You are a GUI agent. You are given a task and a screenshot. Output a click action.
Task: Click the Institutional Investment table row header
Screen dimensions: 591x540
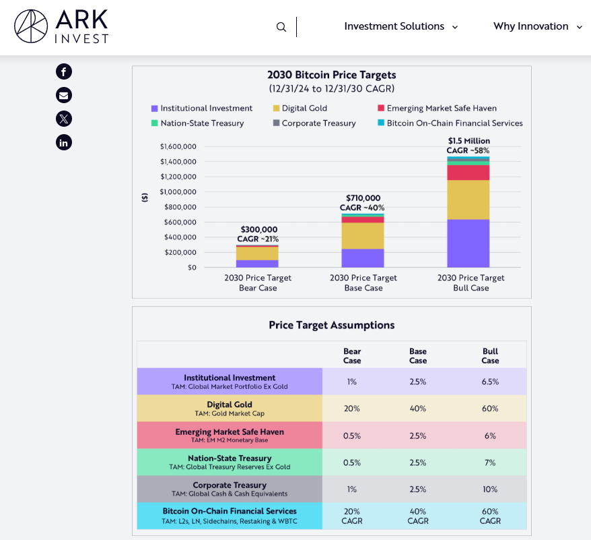(x=230, y=382)
